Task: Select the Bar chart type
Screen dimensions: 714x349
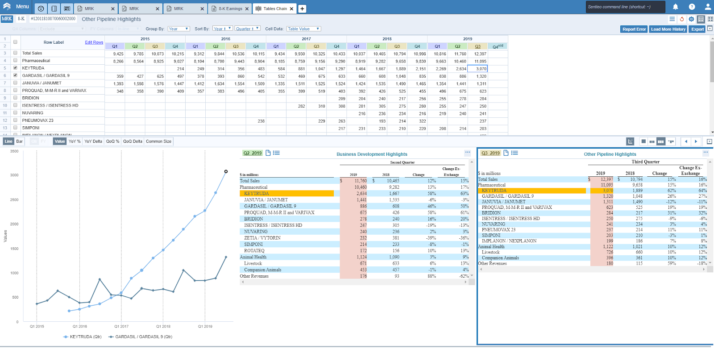Action: 19,141
